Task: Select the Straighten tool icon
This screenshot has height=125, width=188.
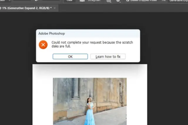Action: (82, 1)
